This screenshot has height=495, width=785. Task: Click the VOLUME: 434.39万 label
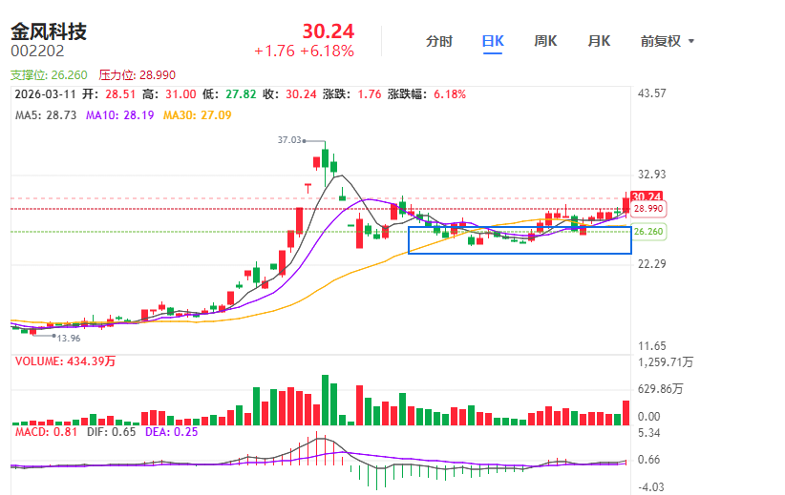(x=65, y=361)
